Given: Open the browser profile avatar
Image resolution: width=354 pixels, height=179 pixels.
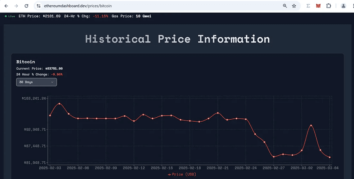Looking at the screenshot, I should click(x=344, y=6).
